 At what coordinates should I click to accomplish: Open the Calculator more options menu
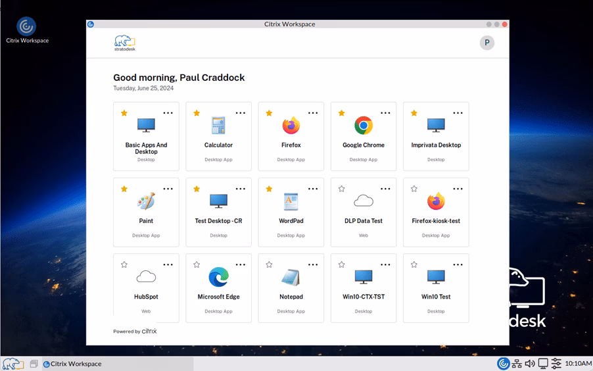point(241,113)
